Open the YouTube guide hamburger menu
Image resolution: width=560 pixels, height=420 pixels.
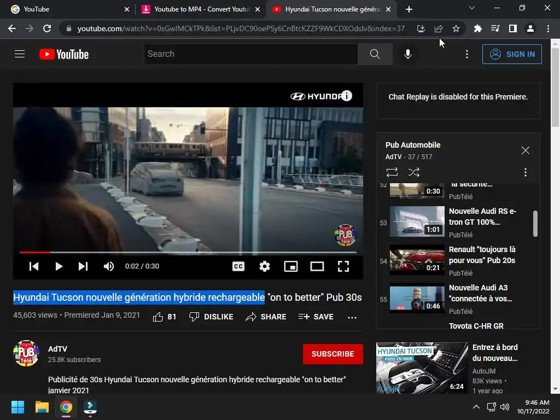pyautogui.click(x=20, y=54)
